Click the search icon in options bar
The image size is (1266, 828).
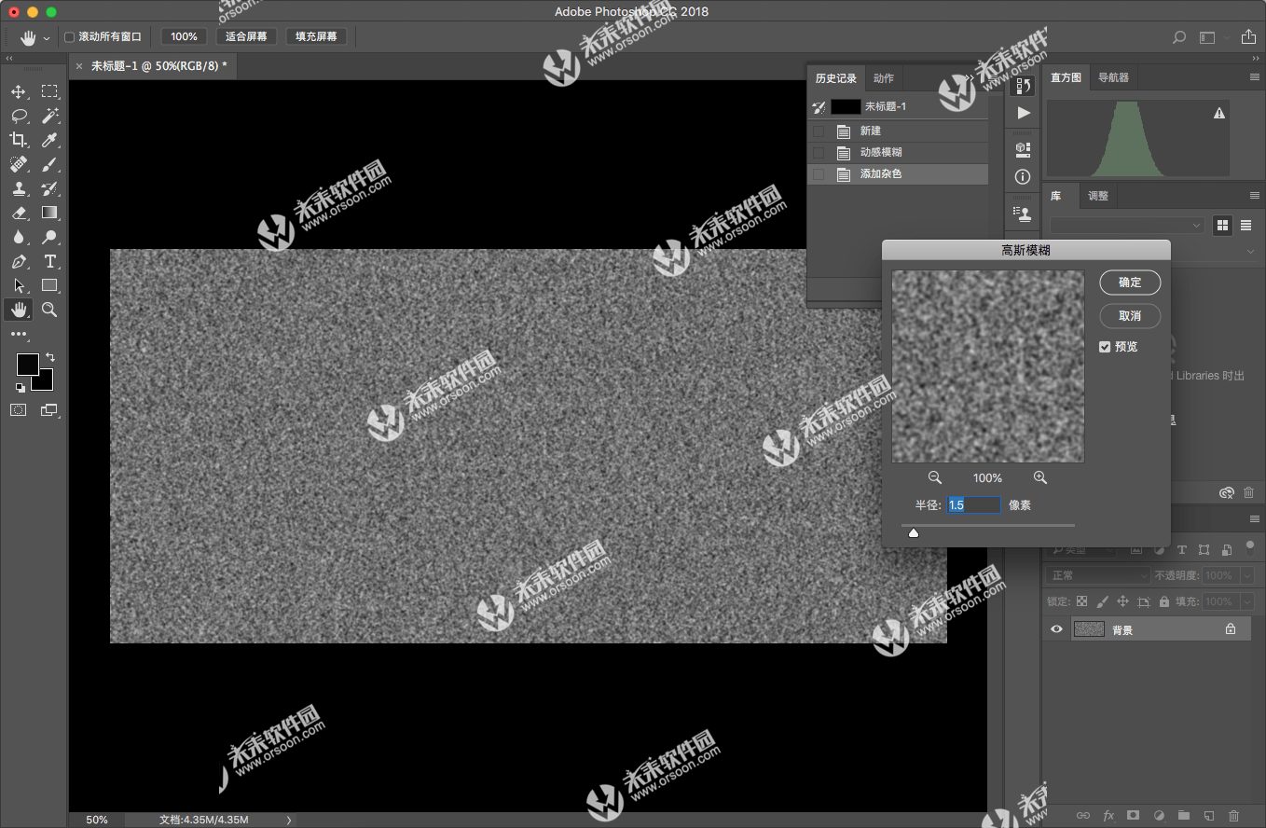click(1179, 37)
